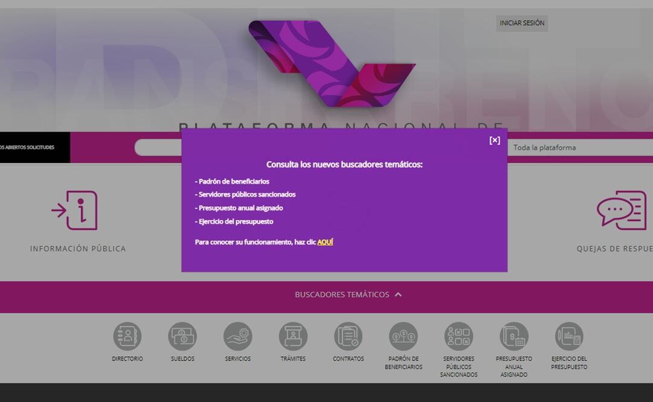The width and height of the screenshot is (653, 402).
Task: Close the purple announcement popup
Action: pos(495,140)
